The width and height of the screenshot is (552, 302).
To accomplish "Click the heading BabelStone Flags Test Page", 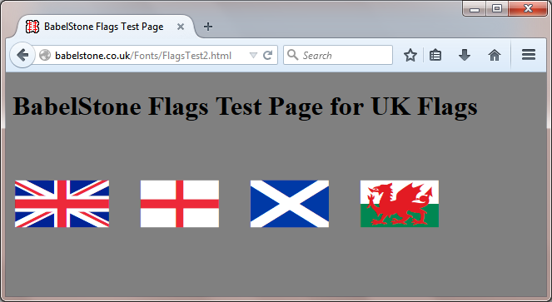I will click(x=245, y=106).
